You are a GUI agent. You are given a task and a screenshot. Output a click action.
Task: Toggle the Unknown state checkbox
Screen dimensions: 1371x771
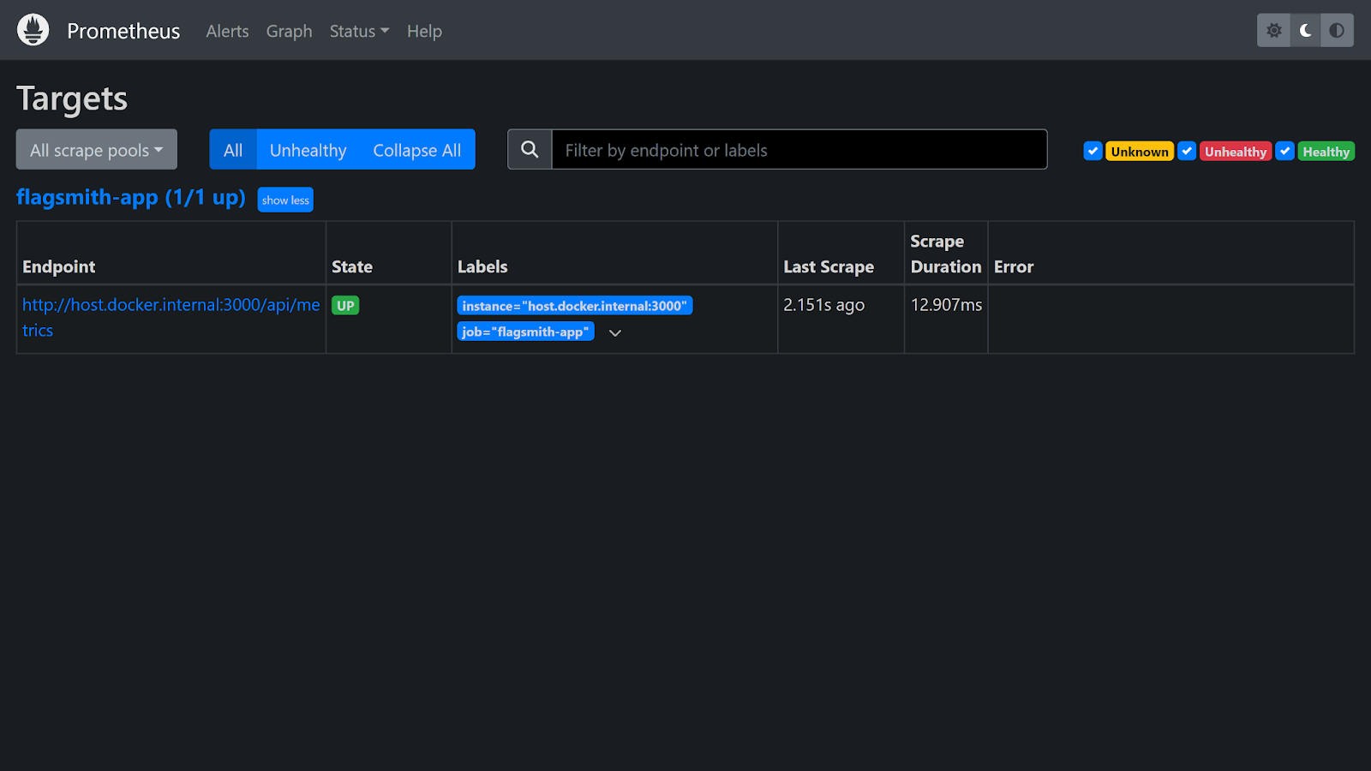point(1093,151)
